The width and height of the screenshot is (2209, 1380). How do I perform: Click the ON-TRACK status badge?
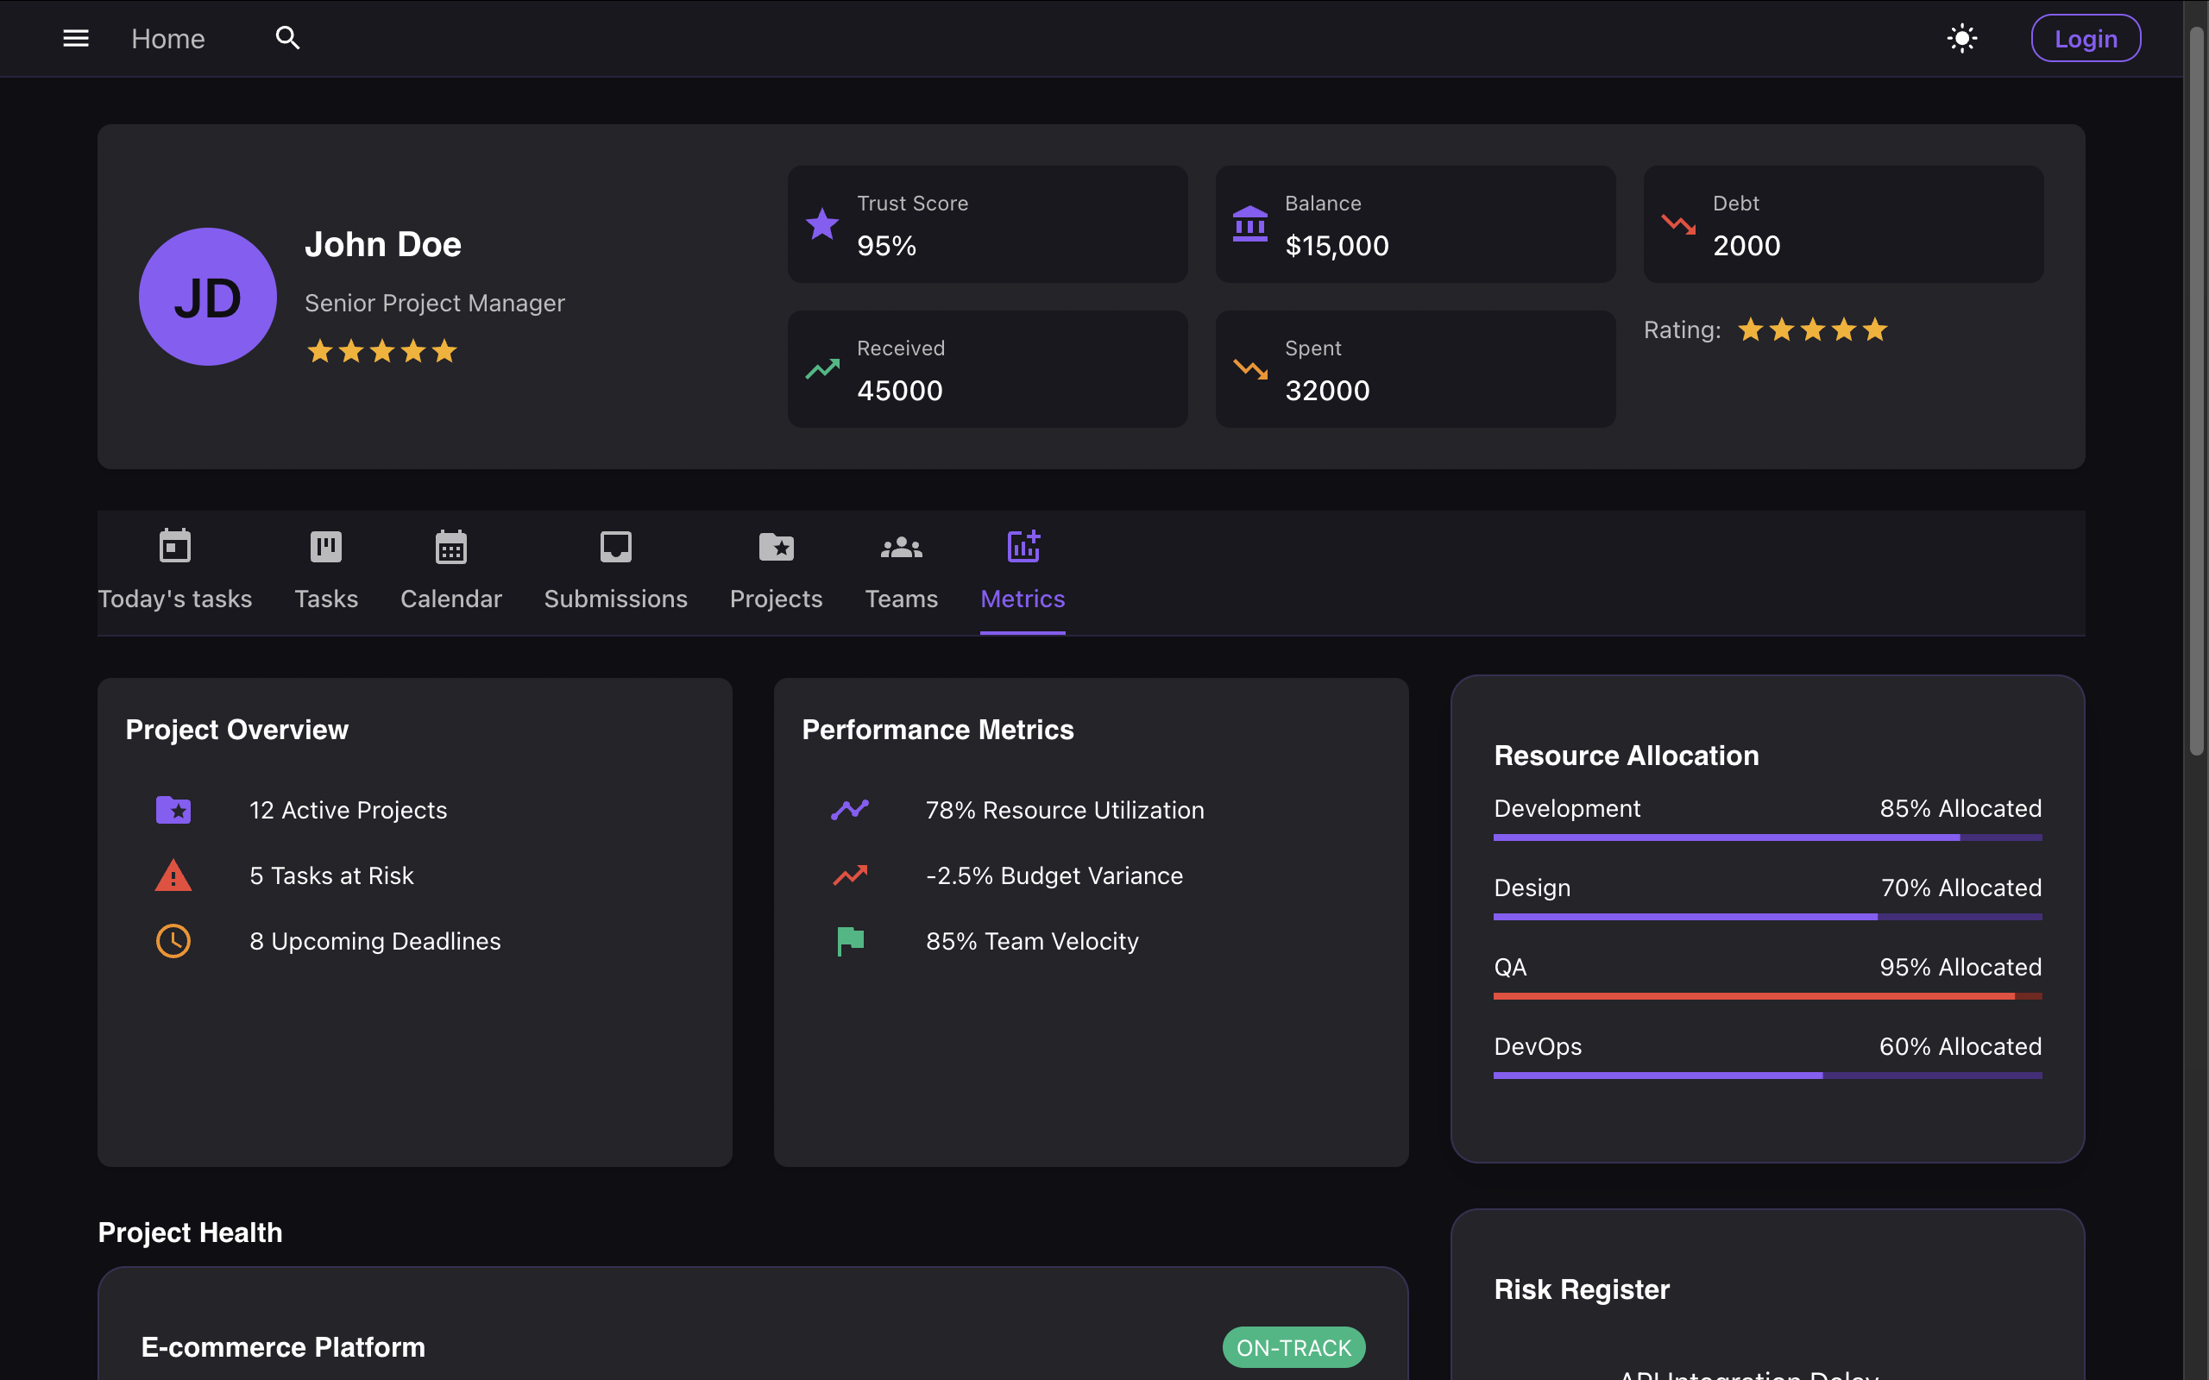[1293, 1347]
